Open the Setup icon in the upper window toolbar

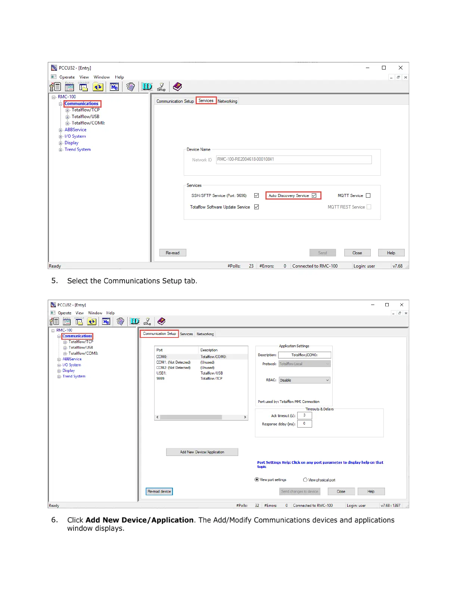click(161, 87)
